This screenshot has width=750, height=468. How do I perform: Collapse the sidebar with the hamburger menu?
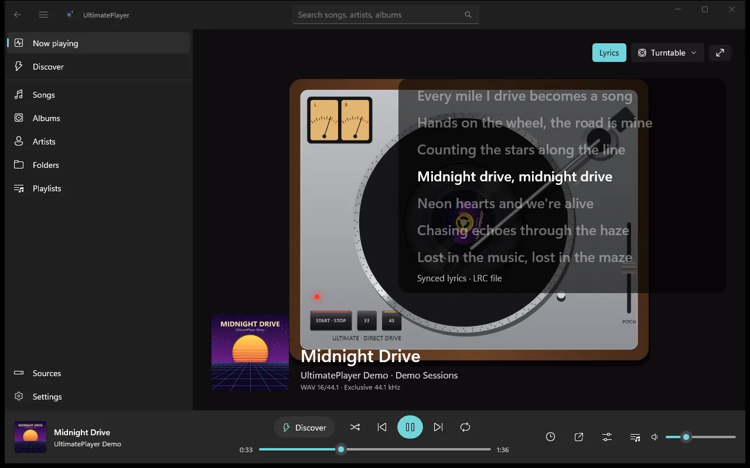coord(43,15)
